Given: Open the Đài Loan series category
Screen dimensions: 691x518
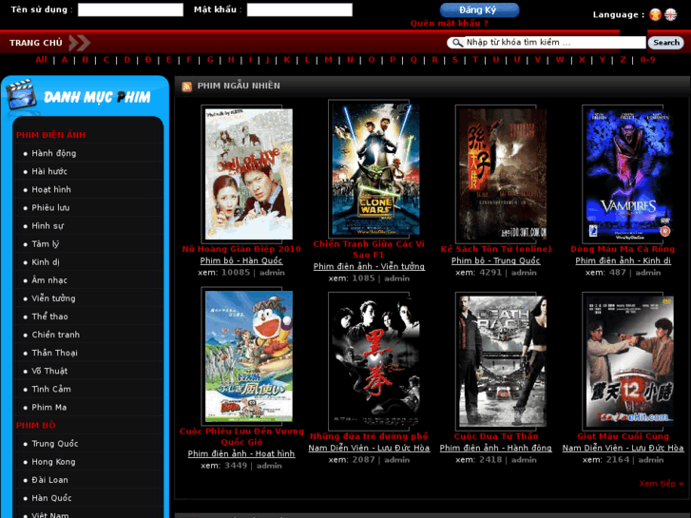Looking at the screenshot, I should (x=49, y=480).
